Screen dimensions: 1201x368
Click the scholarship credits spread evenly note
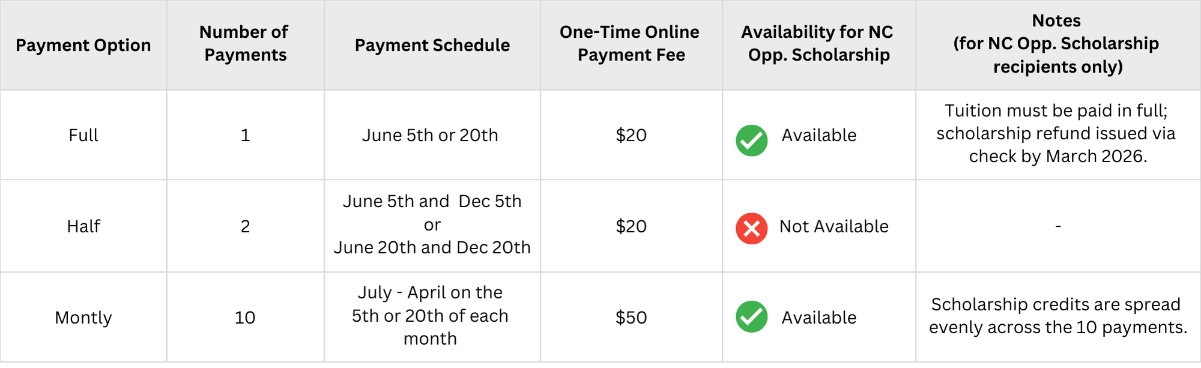click(1057, 316)
